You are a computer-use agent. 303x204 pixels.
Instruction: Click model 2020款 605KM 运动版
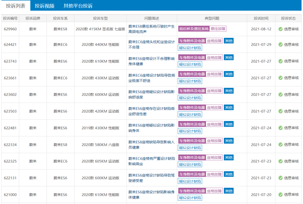point(100,161)
